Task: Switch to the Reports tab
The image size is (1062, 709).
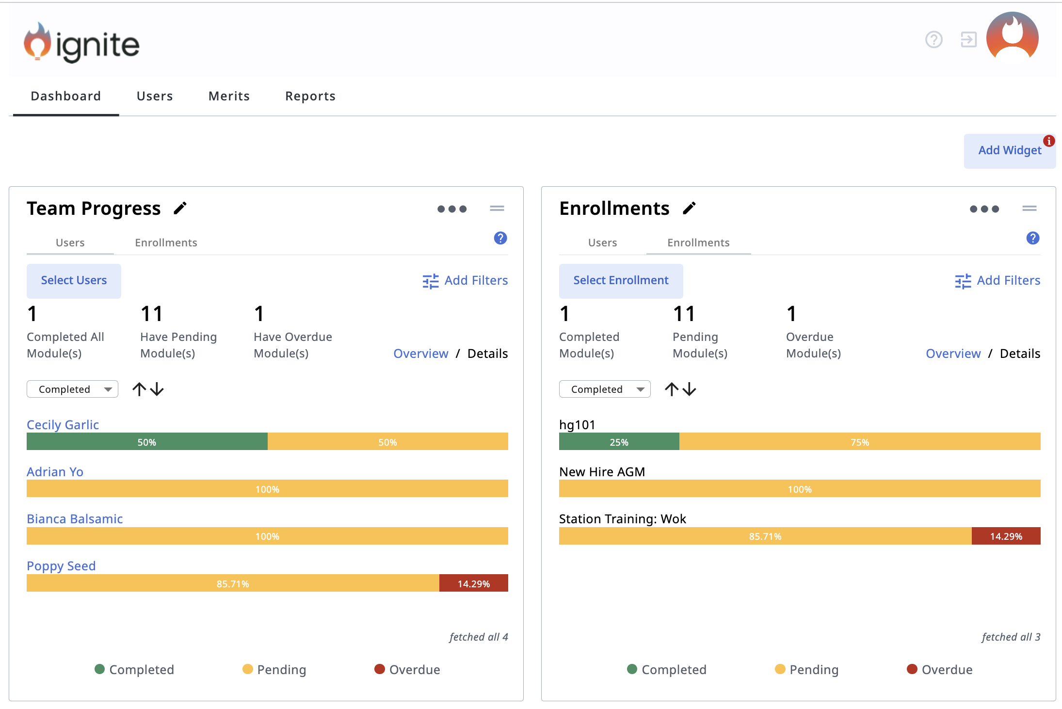Action: pyautogui.click(x=310, y=97)
